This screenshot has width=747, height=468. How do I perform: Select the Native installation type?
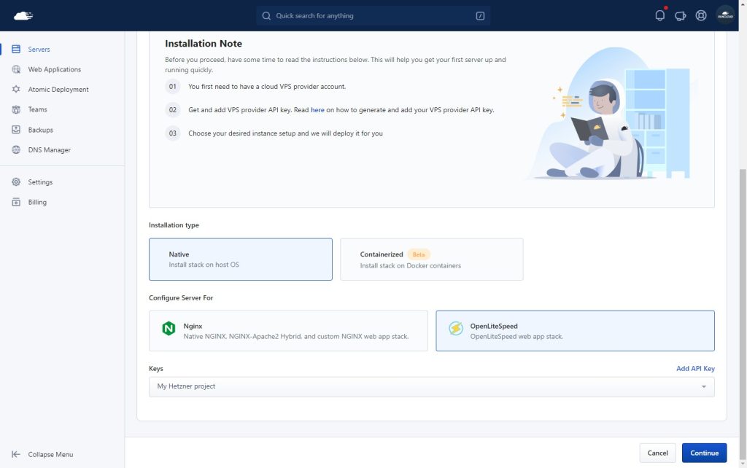click(241, 260)
